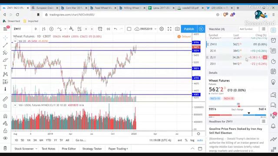The width and height of the screenshot is (278, 156).
Task: Click the remove drawings trash icon
Action: pos(5,148)
